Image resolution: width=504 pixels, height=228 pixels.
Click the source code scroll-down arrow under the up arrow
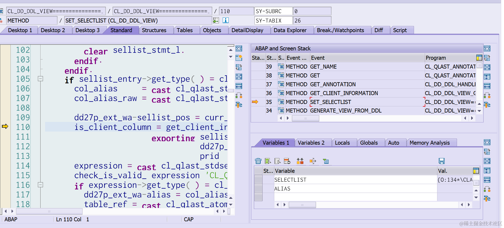click(x=231, y=57)
